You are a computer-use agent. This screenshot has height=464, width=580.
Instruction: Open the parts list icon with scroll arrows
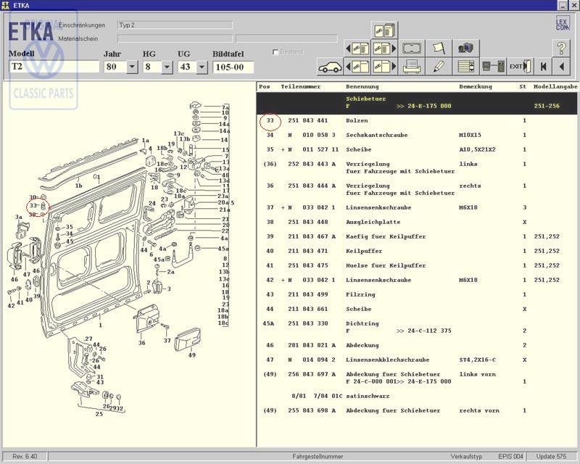click(468, 67)
